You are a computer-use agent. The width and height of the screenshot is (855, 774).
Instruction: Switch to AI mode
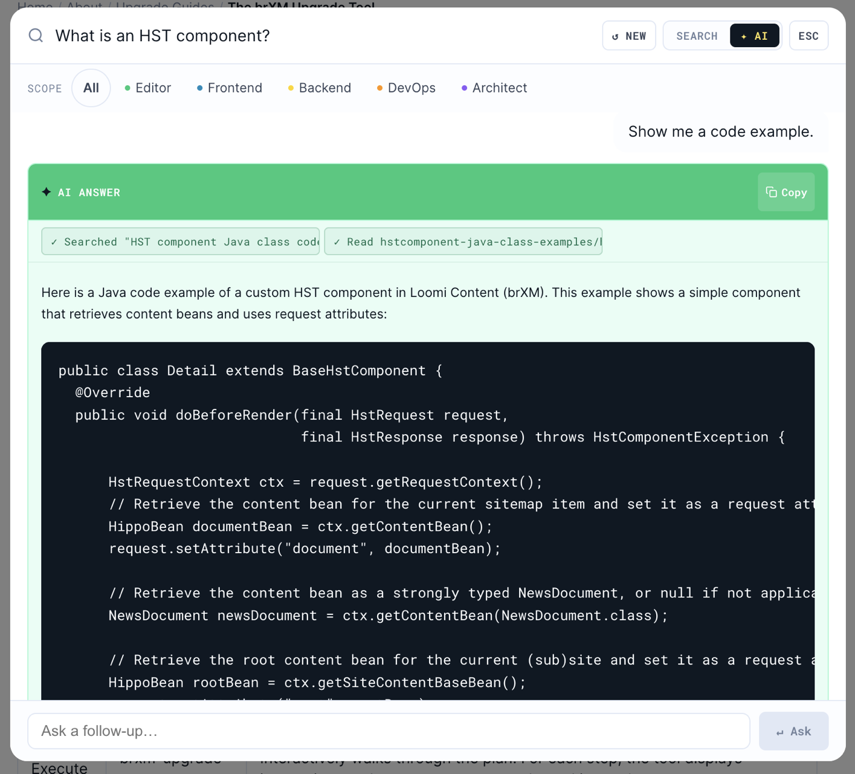pos(754,36)
